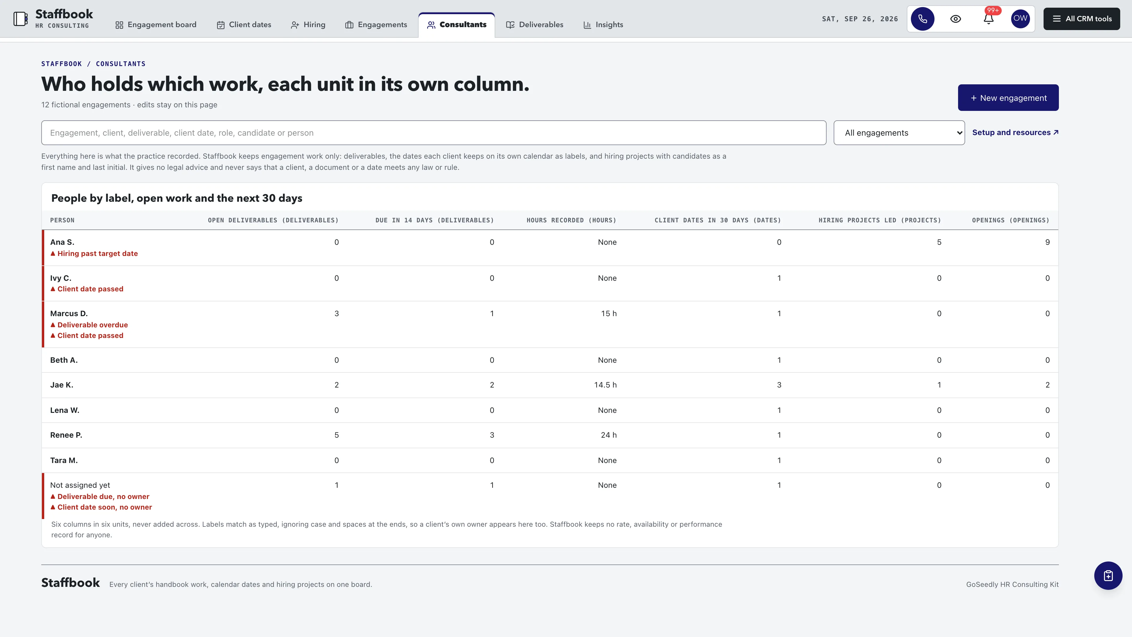
Task: Select the Ivy C. person name
Action: click(x=61, y=278)
